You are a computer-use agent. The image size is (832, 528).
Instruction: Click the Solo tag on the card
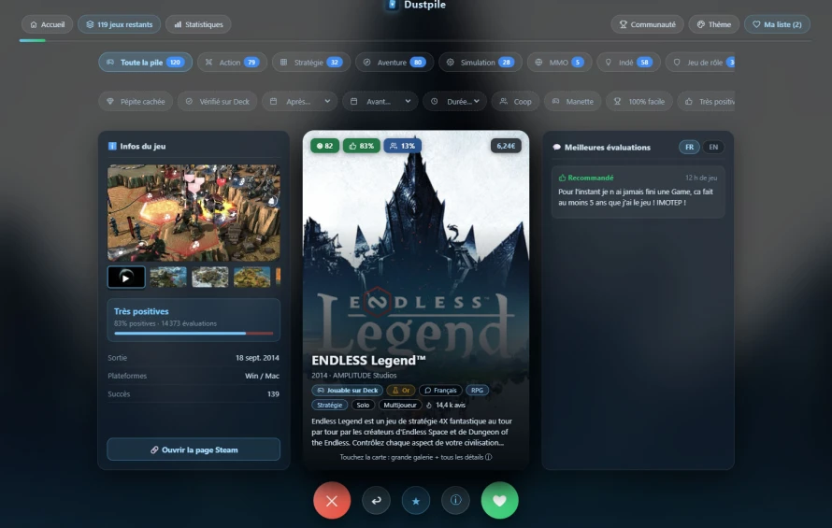(363, 405)
